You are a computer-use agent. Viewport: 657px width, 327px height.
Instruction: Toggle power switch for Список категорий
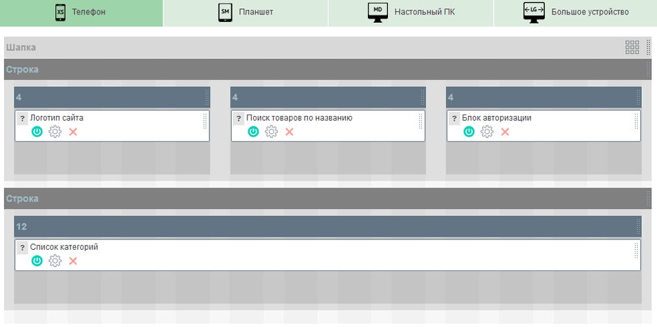37,261
